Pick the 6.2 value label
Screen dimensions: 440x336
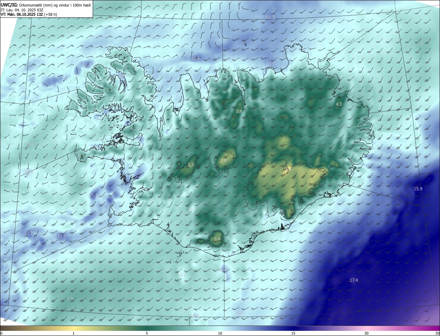pyautogui.click(x=134, y=129)
